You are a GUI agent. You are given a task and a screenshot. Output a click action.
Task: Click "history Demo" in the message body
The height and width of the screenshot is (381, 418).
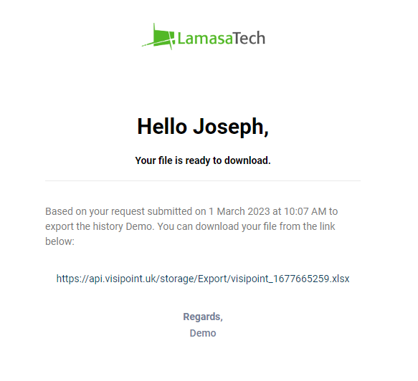click(x=123, y=226)
